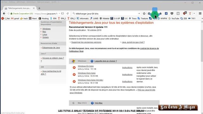Select the Téléchargements Java tab
Viewport: 203px width, 114px height.
pos(20,8)
